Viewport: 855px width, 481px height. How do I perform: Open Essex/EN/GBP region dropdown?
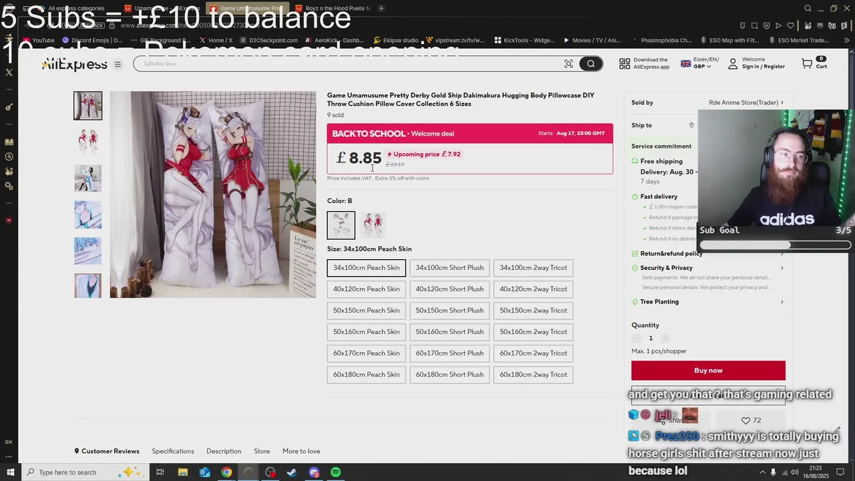pos(699,63)
